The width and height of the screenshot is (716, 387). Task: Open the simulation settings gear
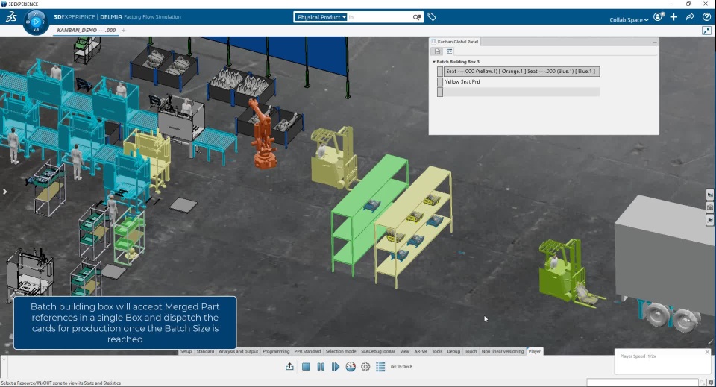tap(365, 366)
